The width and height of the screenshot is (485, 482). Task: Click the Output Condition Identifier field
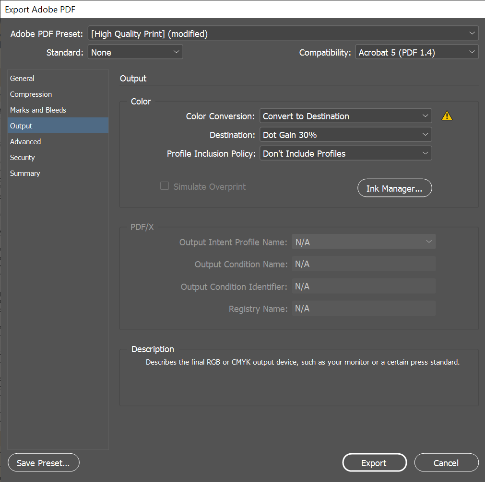point(364,286)
